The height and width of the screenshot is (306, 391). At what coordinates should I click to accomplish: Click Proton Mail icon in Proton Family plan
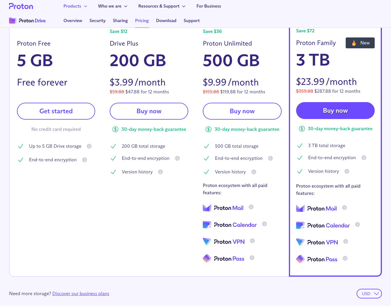point(300,208)
